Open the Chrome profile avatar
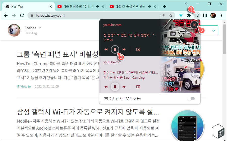This screenshot has height=141, width=227. (x=213, y=15)
